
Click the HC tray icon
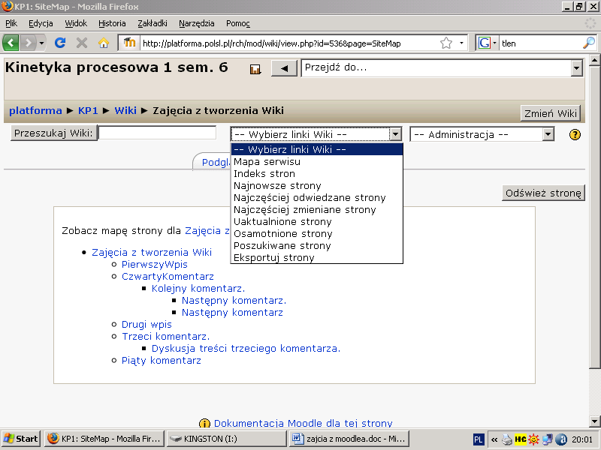520,439
